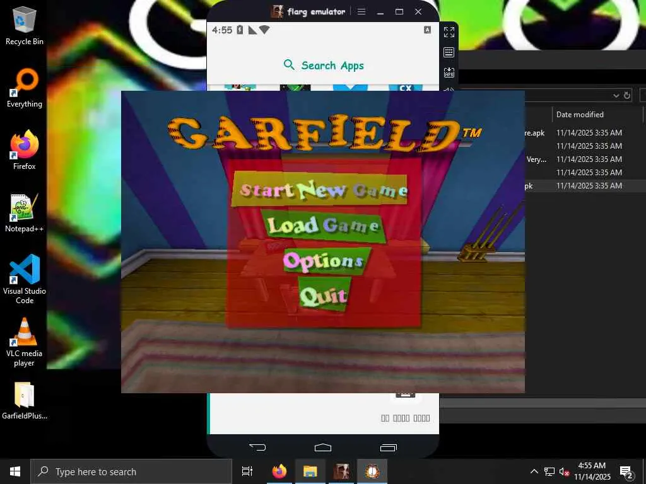
Task: Open Task View from the taskbar
Action: tap(247, 471)
